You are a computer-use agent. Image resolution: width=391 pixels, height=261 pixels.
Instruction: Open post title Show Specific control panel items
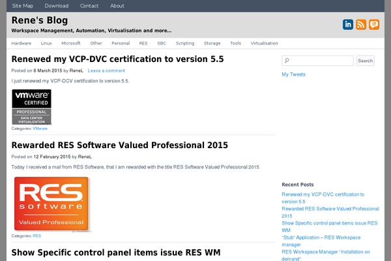pyautogui.click(x=116, y=253)
